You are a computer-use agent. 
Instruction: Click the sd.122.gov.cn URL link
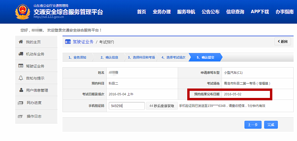coord(49,17)
